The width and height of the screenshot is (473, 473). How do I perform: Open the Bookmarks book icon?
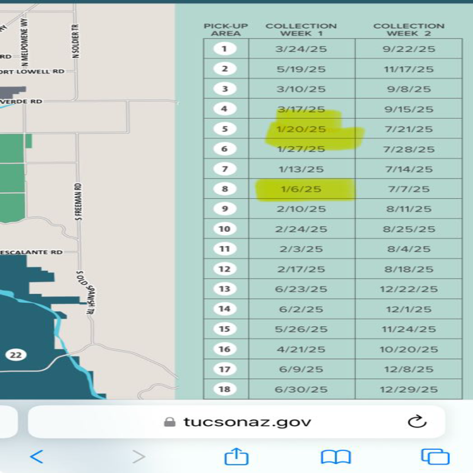coord(336,456)
